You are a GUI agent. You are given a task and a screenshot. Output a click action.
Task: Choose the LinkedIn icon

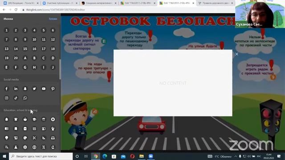(16, 89)
